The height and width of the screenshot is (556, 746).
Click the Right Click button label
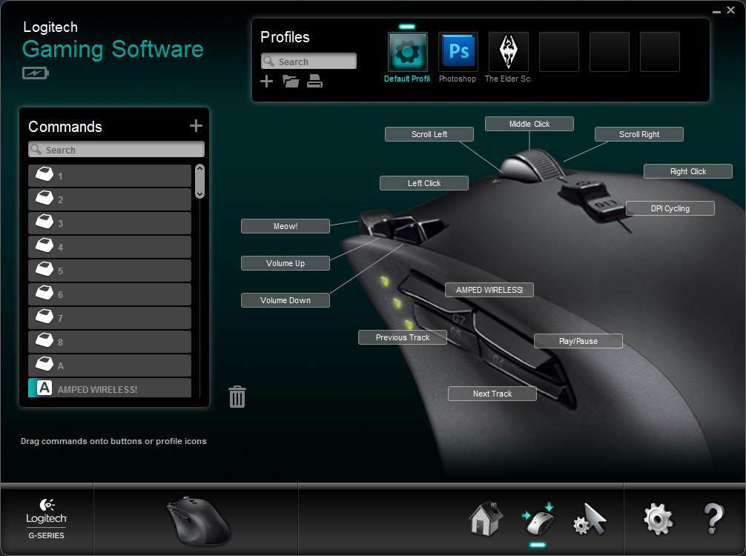(x=688, y=171)
